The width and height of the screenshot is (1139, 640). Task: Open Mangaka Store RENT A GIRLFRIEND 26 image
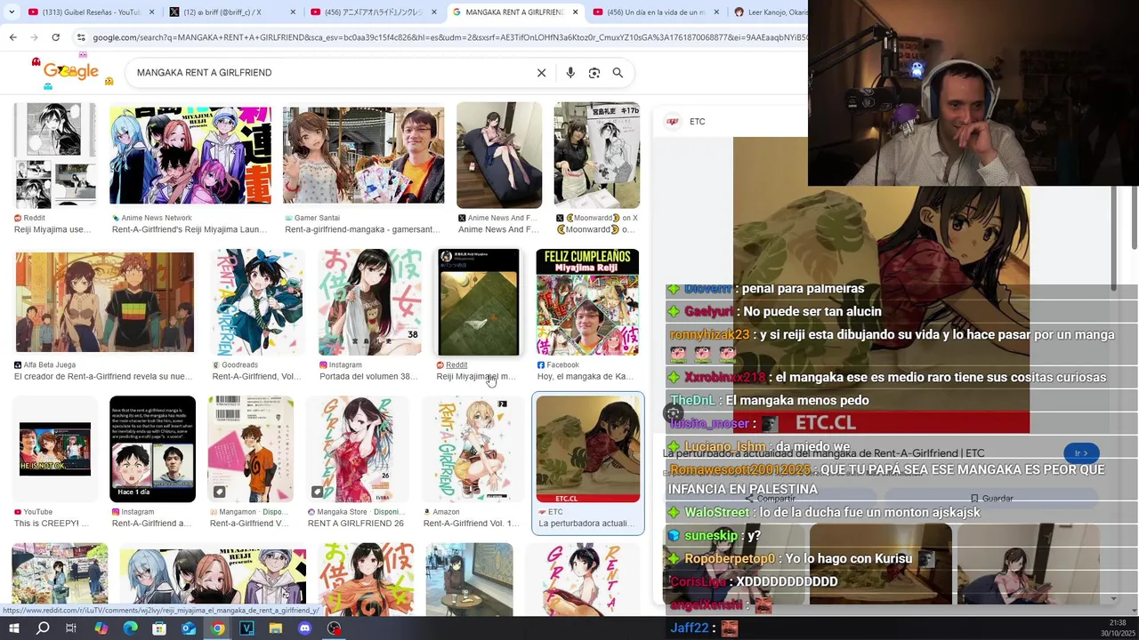pyautogui.click(x=359, y=450)
